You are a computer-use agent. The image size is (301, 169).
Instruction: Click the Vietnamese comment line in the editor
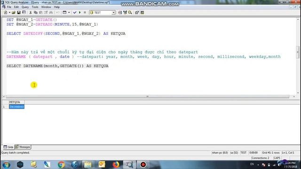(102, 52)
